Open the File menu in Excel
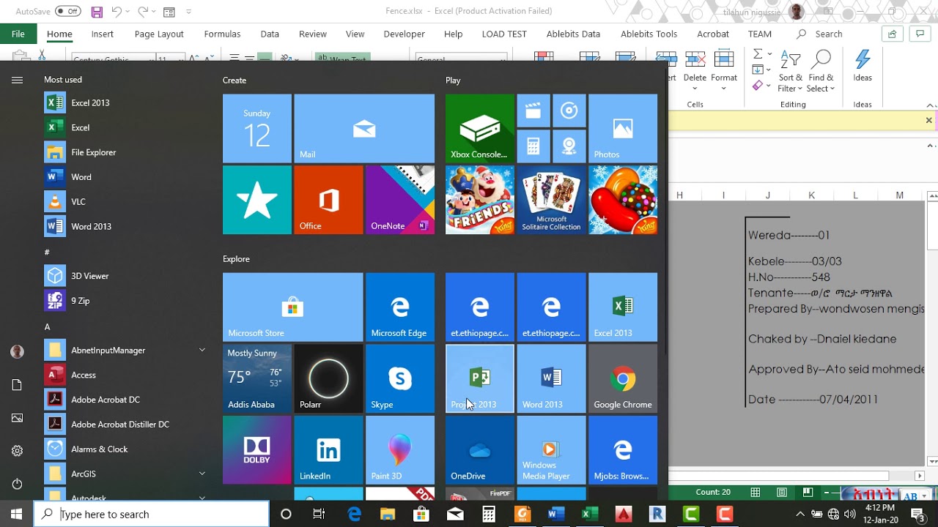 (x=18, y=34)
